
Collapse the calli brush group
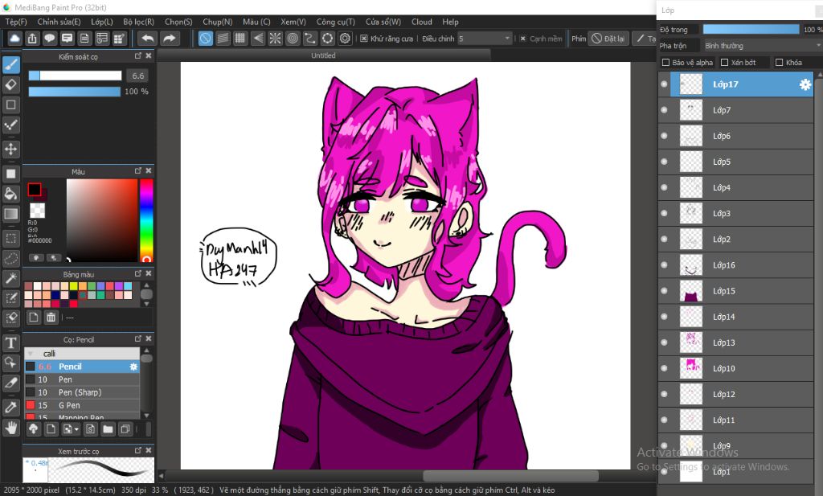[x=31, y=354]
